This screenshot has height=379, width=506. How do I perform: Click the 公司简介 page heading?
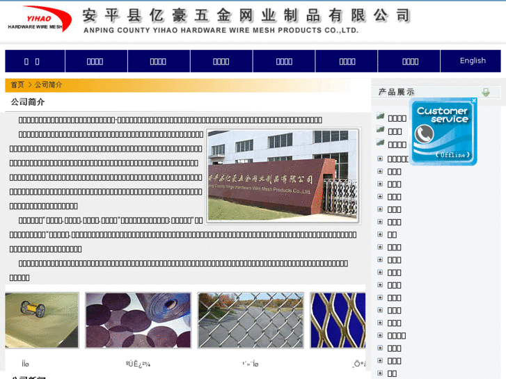(x=28, y=102)
